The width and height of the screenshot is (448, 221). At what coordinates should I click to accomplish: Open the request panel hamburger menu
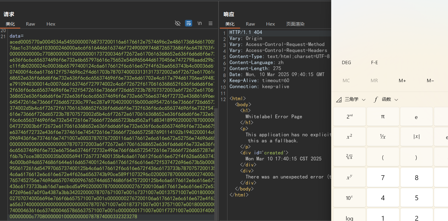[x=211, y=23]
